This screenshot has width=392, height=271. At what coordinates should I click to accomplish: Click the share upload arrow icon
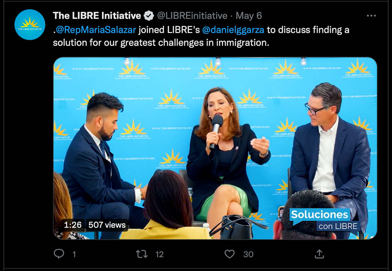click(x=319, y=254)
